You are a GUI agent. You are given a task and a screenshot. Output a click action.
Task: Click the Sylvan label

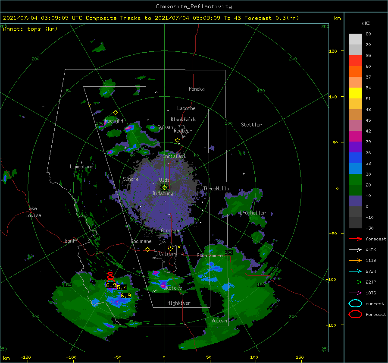pos(165,127)
